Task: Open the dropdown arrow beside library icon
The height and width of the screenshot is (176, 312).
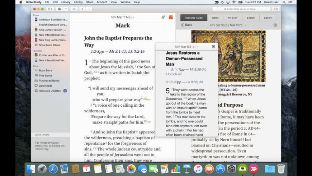Action: [66, 9]
